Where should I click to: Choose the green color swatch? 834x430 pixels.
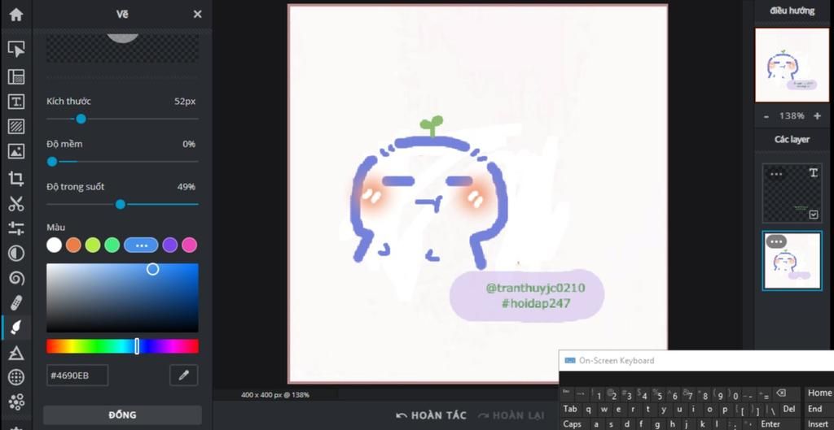[x=112, y=245]
